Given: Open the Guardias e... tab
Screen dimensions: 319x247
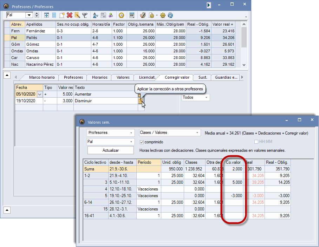Looking at the screenshot, I should pyautogui.click(x=226, y=77).
